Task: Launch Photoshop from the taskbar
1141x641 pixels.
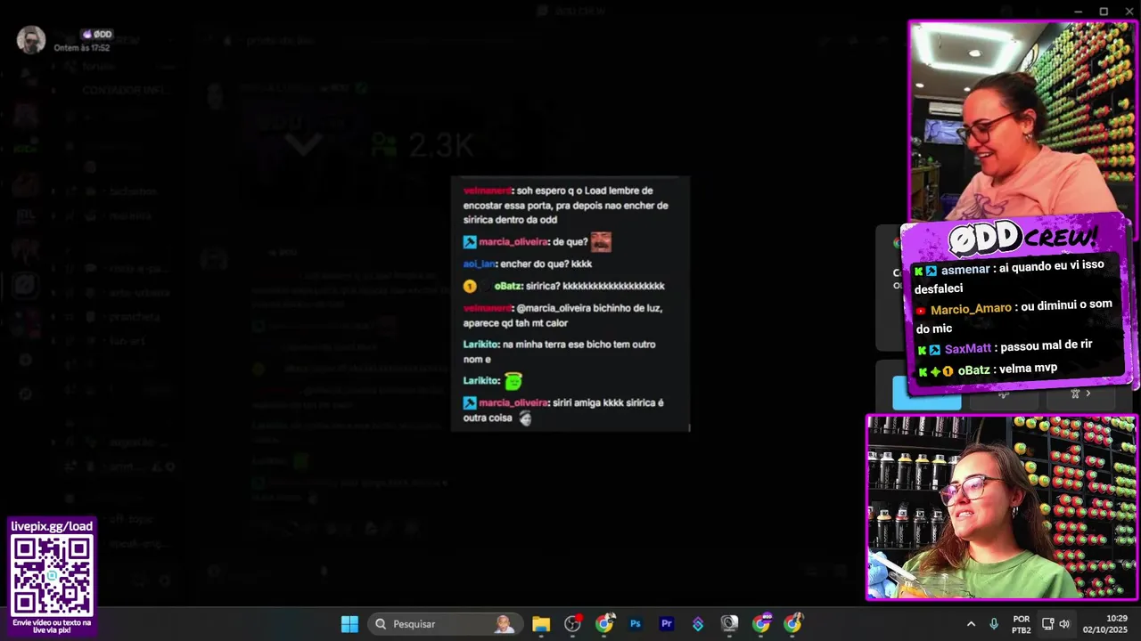Action: 636,624
